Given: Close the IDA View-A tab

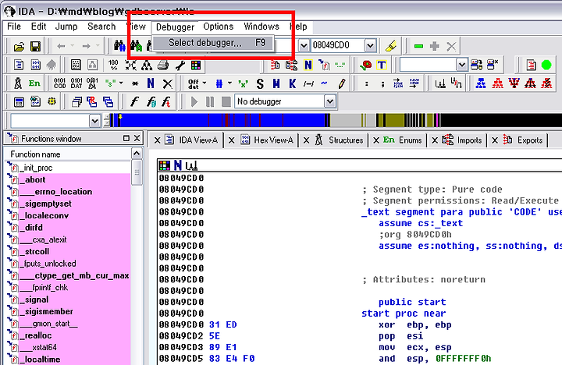Looking at the screenshot, I should point(157,140).
